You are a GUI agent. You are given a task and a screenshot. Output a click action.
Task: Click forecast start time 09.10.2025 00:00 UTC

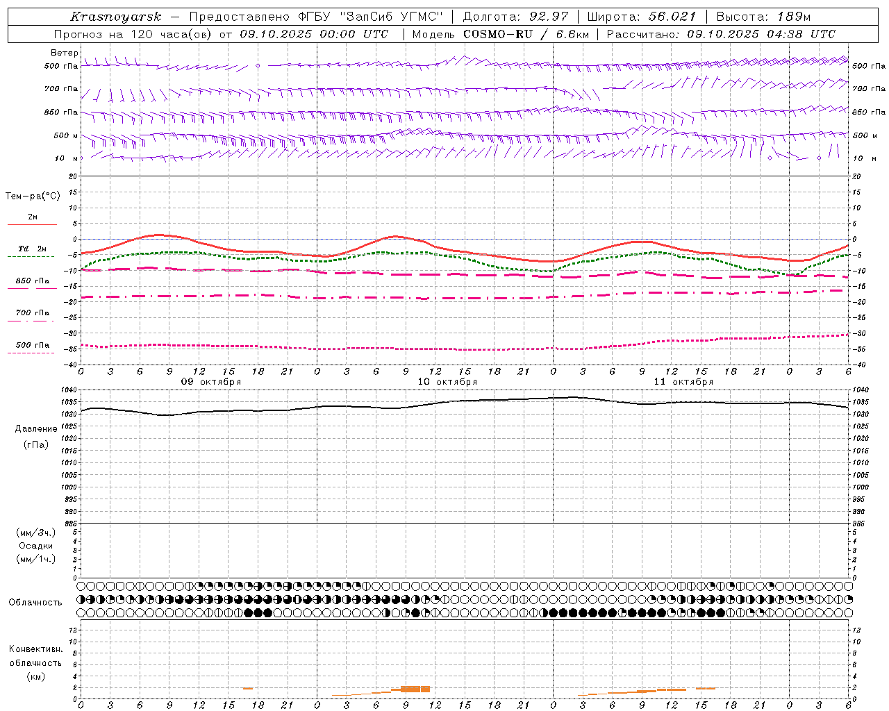pos(314,34)
